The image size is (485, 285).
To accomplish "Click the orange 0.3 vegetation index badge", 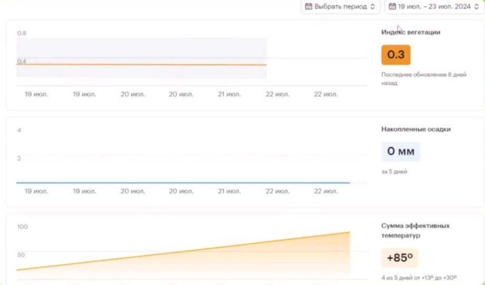I will pyautogui.click(x=396, y=55).
